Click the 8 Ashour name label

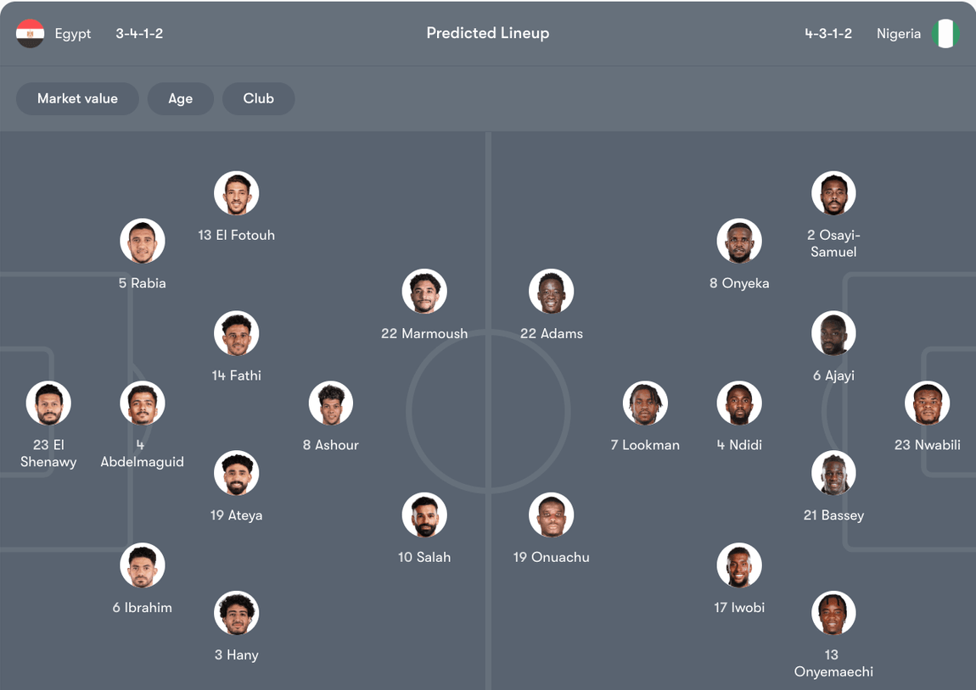coord(331,445)
